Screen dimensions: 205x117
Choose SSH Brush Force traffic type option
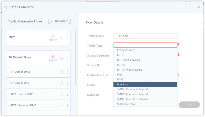pyautogui.click(x=145, y=104)
